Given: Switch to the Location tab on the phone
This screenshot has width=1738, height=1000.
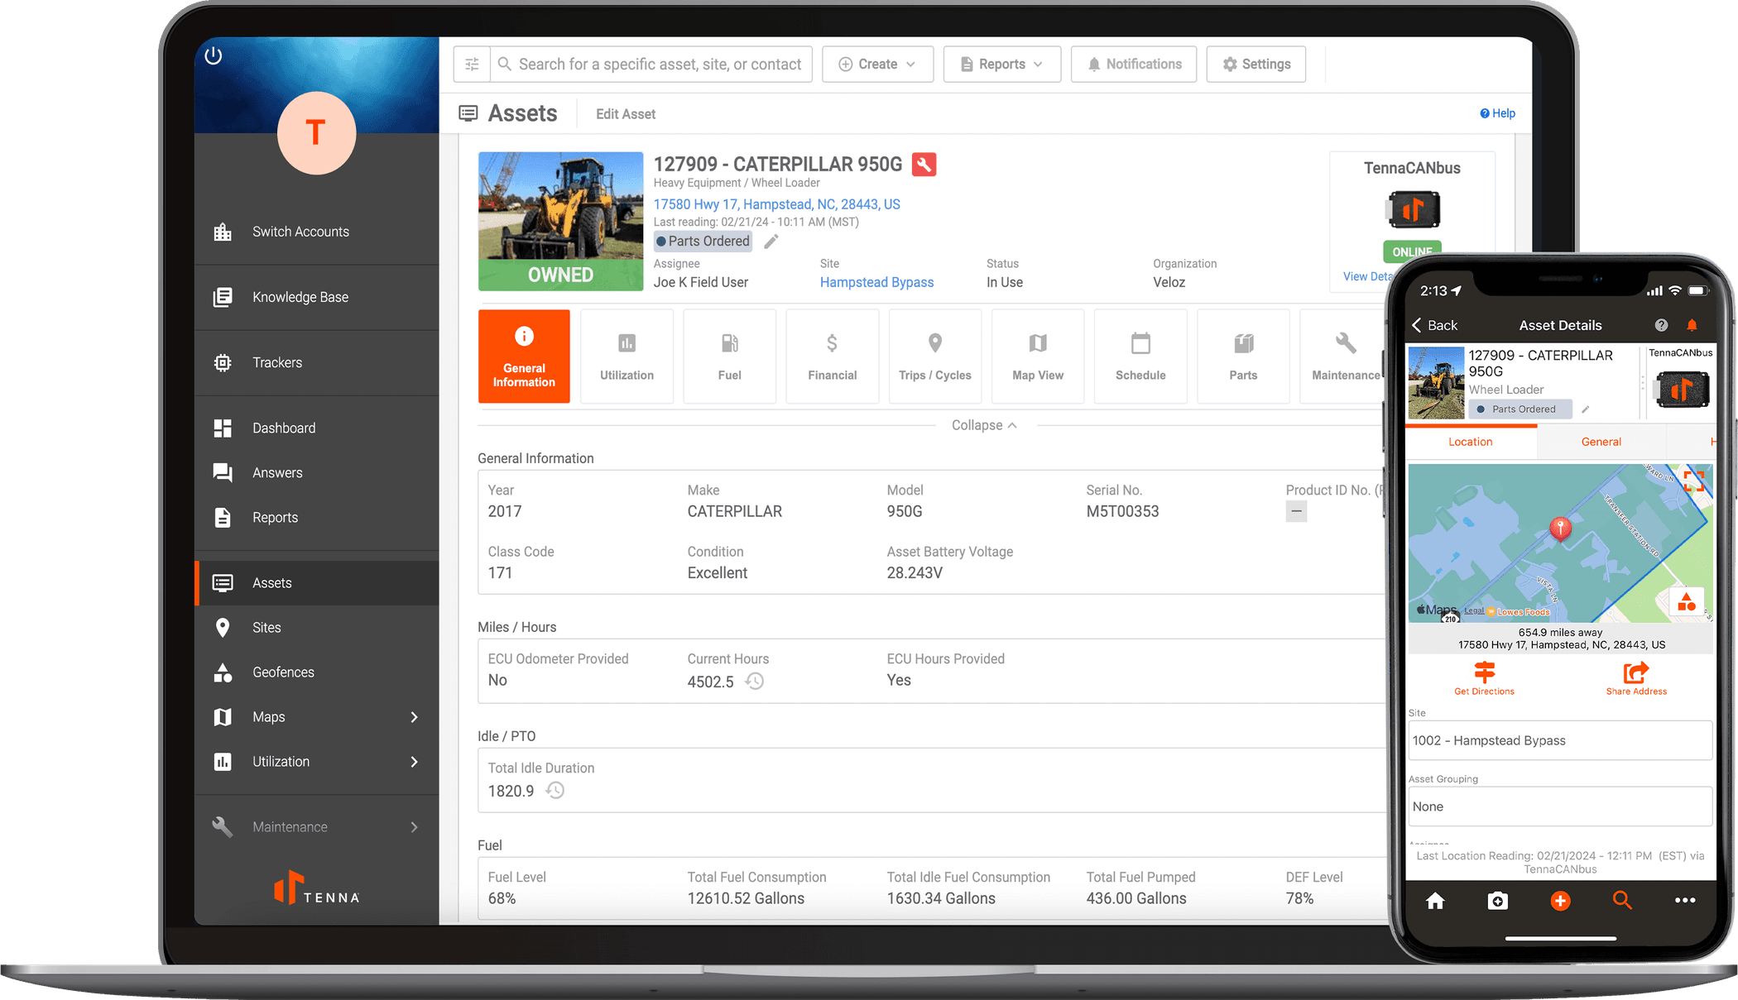Looking at the screenshot, I should click(x=1471, y=442).
